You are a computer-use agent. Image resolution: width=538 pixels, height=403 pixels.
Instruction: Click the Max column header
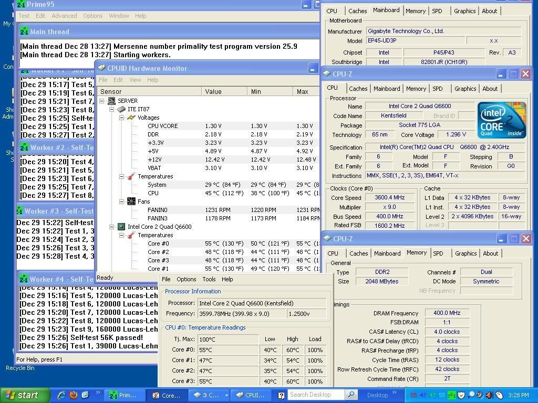(306, 91)
